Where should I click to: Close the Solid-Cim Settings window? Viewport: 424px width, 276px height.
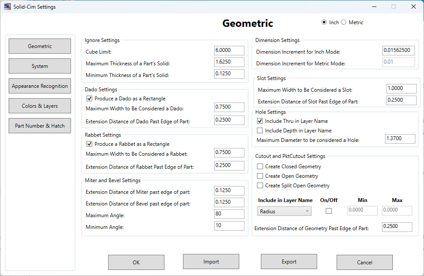tap(414, 6)
